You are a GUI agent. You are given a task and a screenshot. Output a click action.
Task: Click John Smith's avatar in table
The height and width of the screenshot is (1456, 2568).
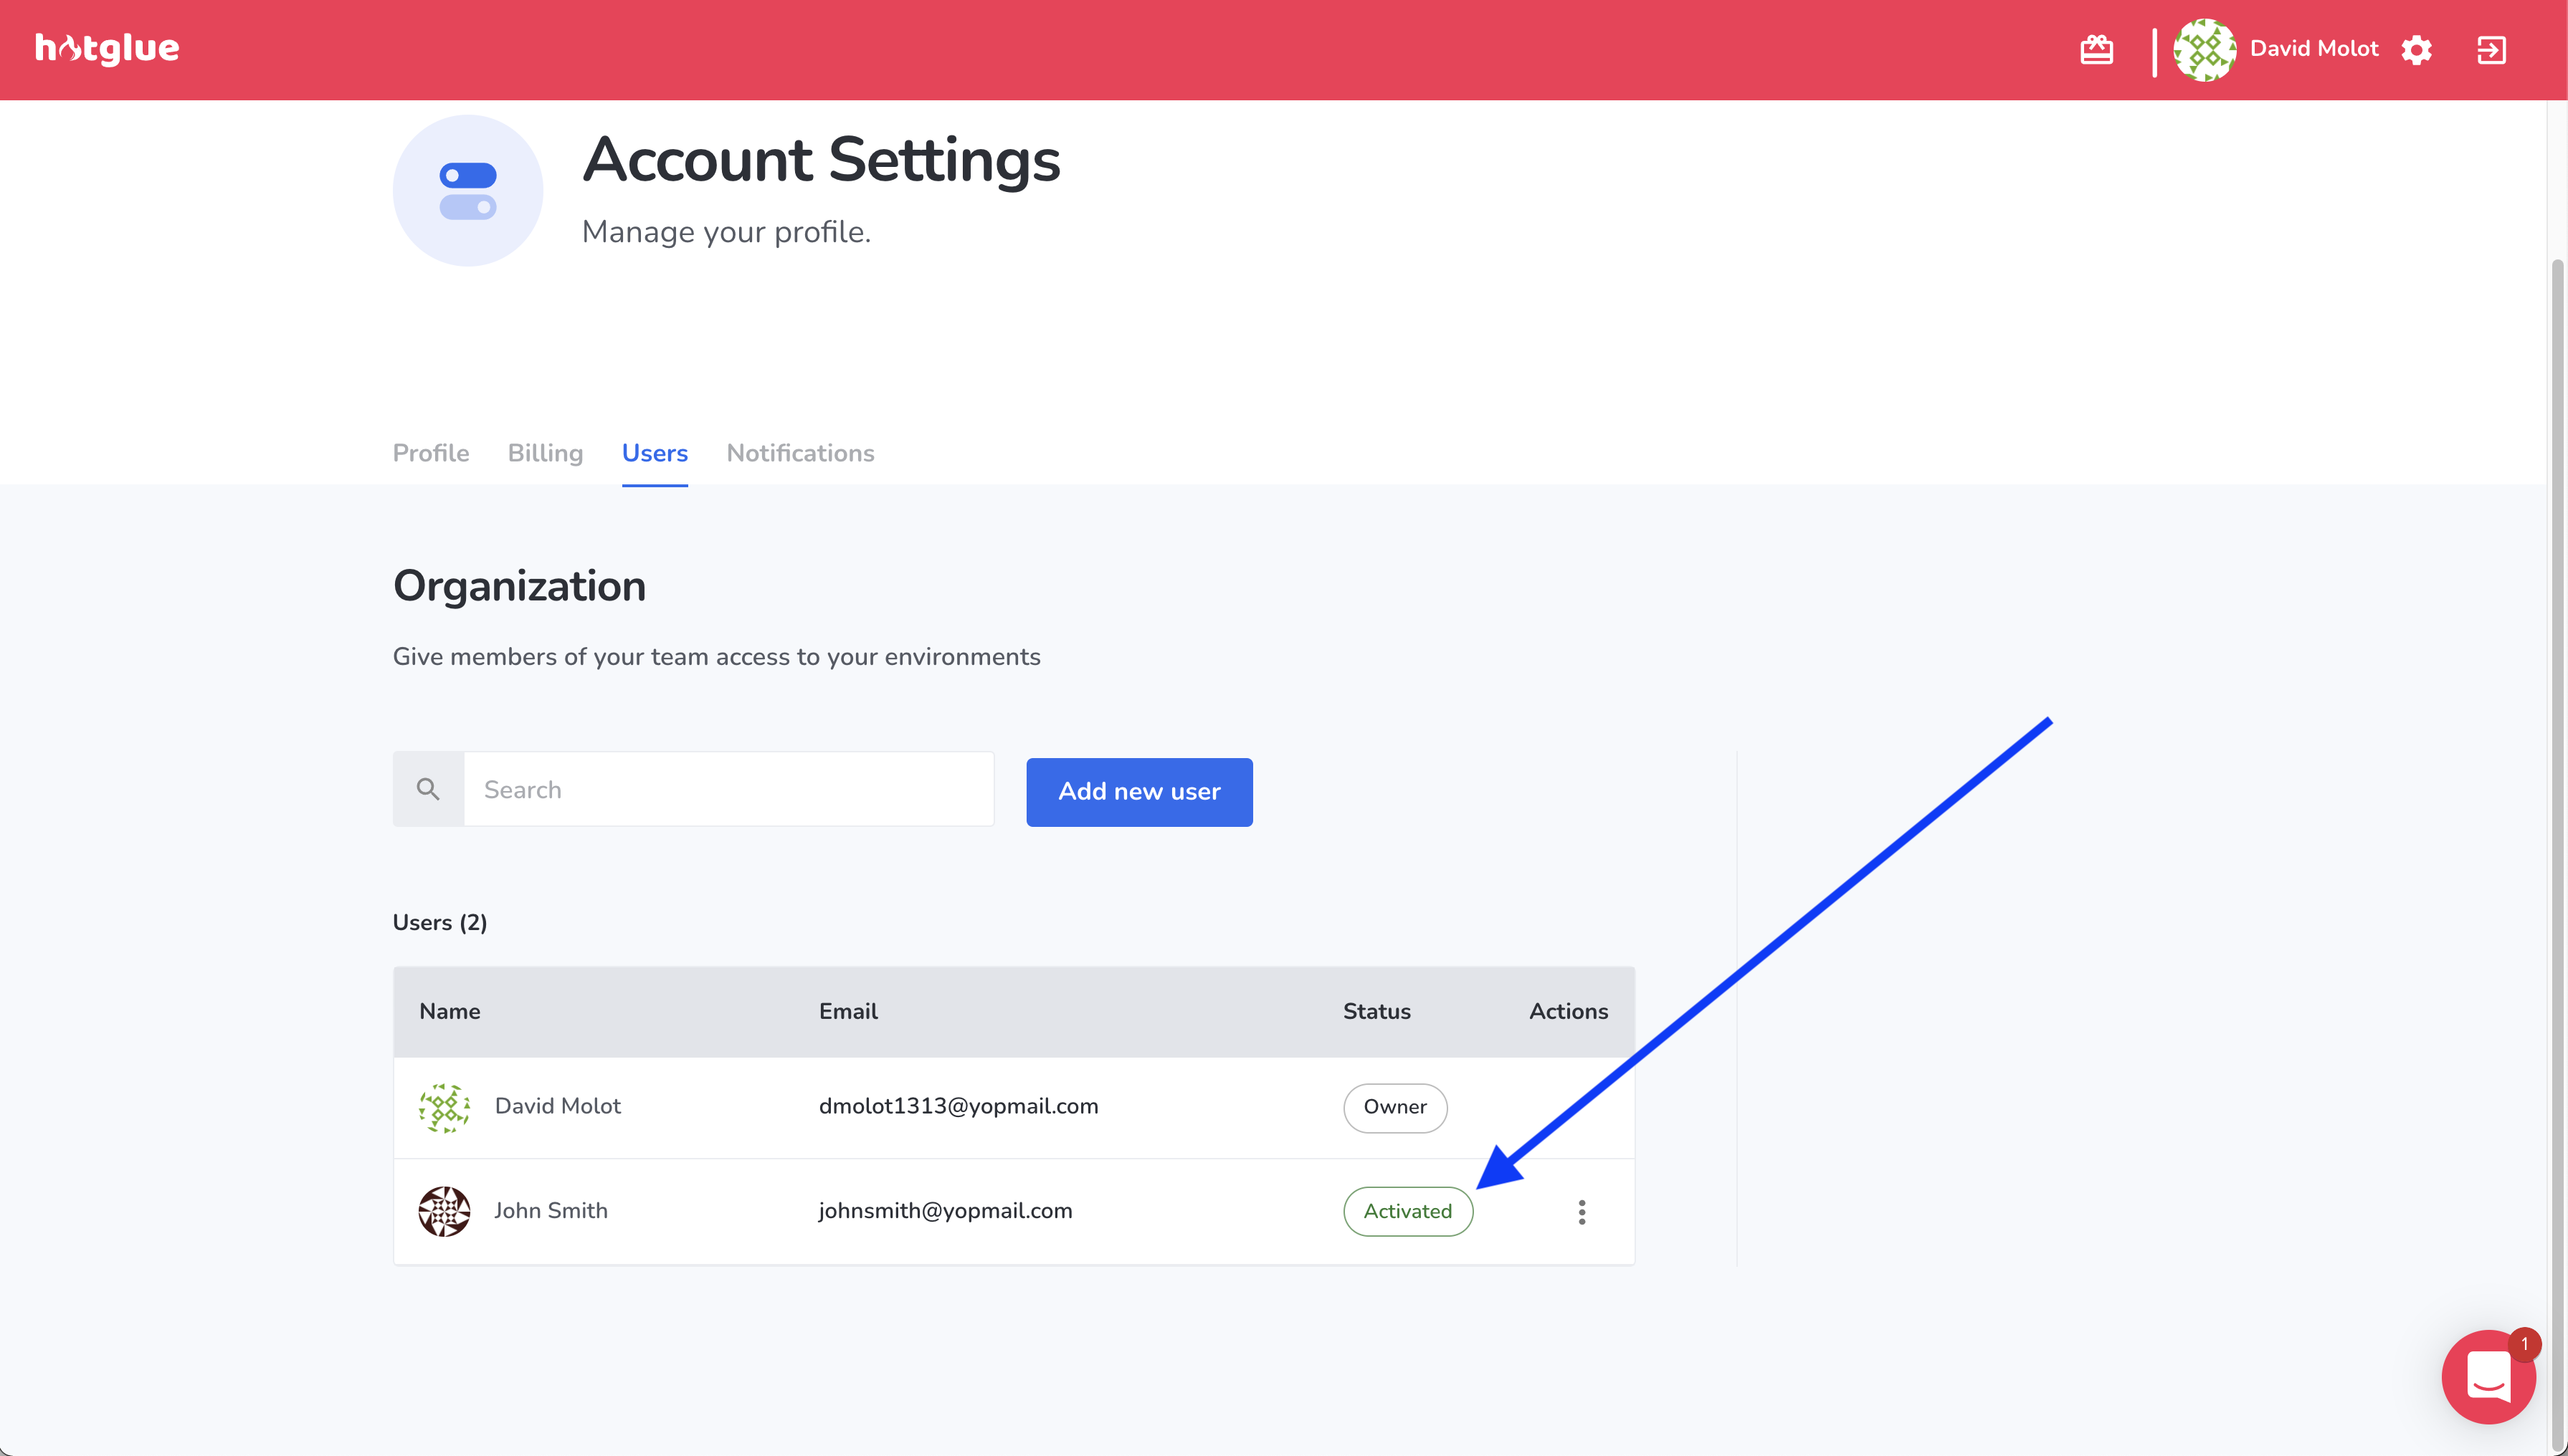pyautogui.click(x=444, y=1211)
